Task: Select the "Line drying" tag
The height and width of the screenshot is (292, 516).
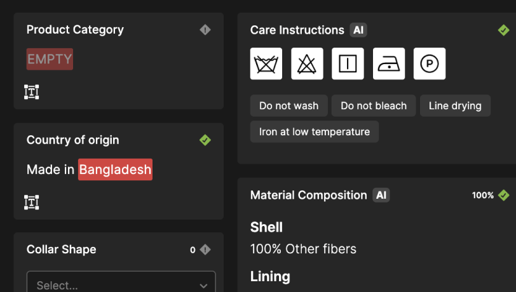Action: [x=455, y=106]
